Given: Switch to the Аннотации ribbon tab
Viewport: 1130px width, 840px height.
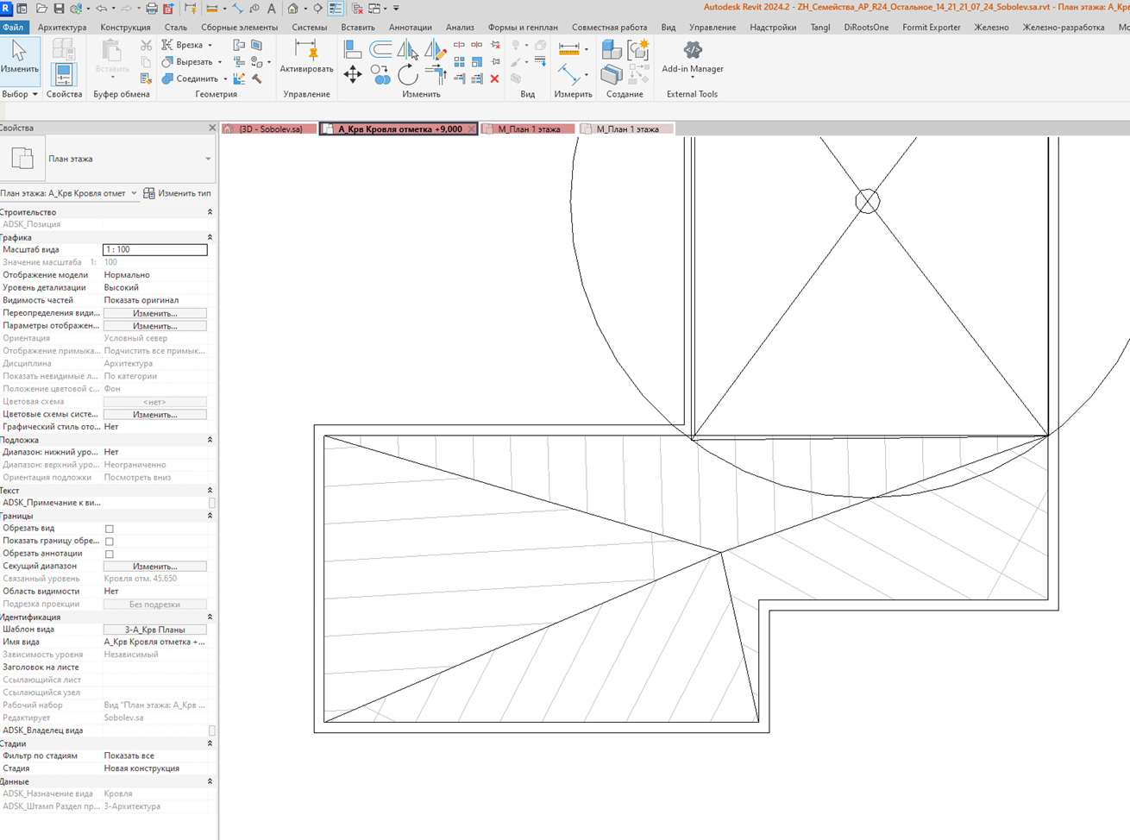Looking at the screenshot, I should (410, 28).
